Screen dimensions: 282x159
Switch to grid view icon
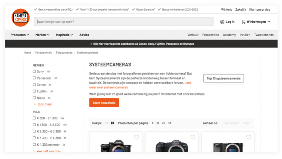pos(113,123)
